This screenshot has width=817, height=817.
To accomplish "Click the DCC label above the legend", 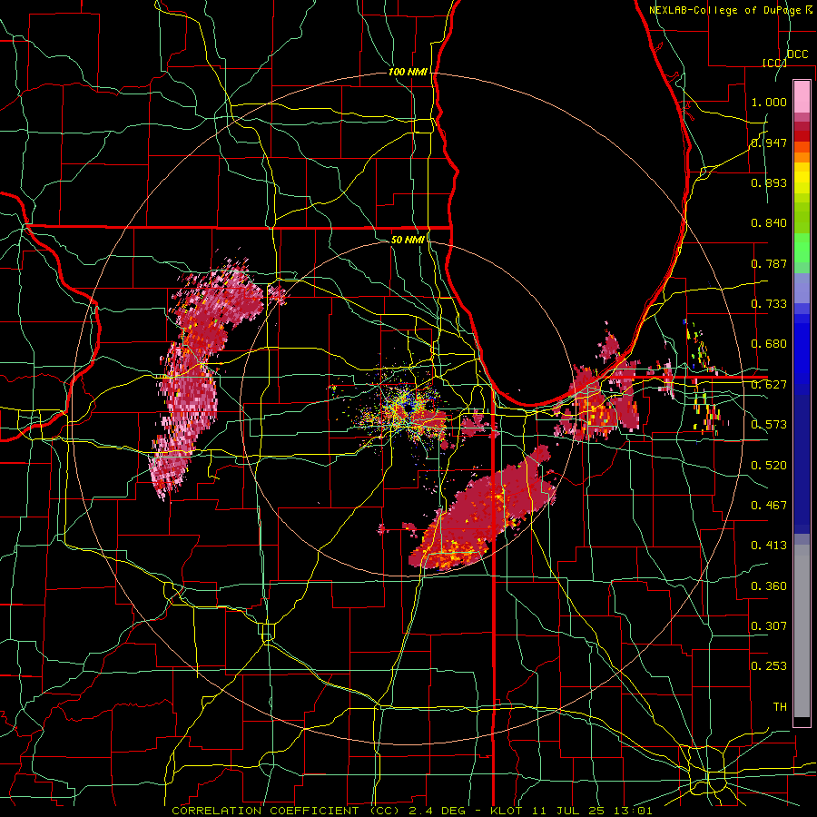I will (x=797, y=54).
